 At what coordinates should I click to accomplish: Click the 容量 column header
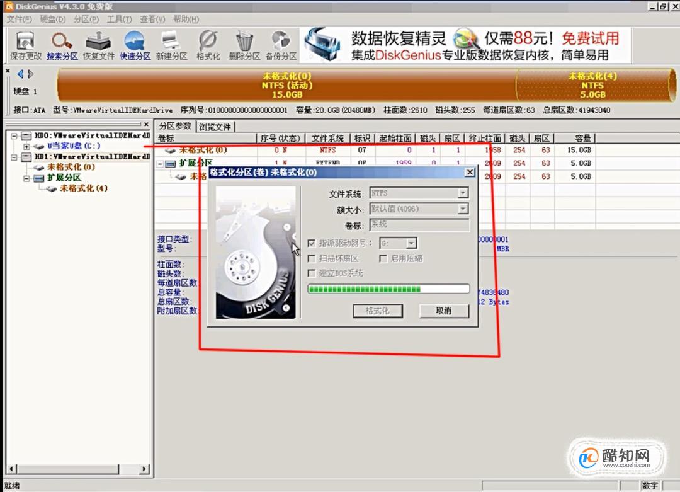(x=575, y=139)
